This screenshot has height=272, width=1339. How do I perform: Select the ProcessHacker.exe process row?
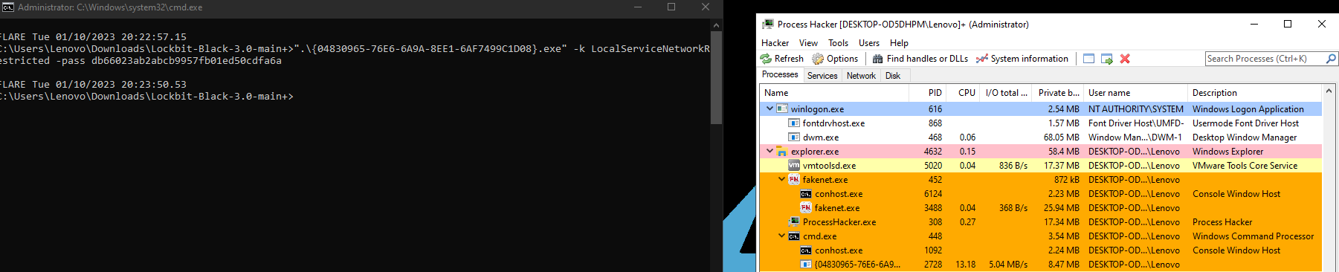click(x=1041, y=222)
